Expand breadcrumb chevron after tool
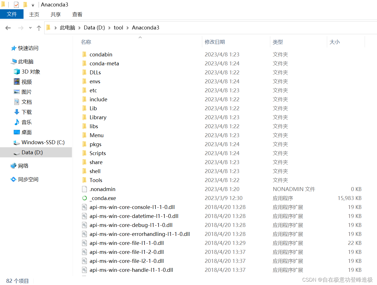This screenshot has width=377, height=285. point(128,28)
